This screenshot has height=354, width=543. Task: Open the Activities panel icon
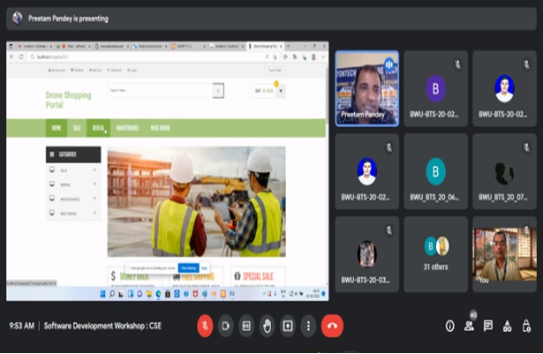point(508,326)
